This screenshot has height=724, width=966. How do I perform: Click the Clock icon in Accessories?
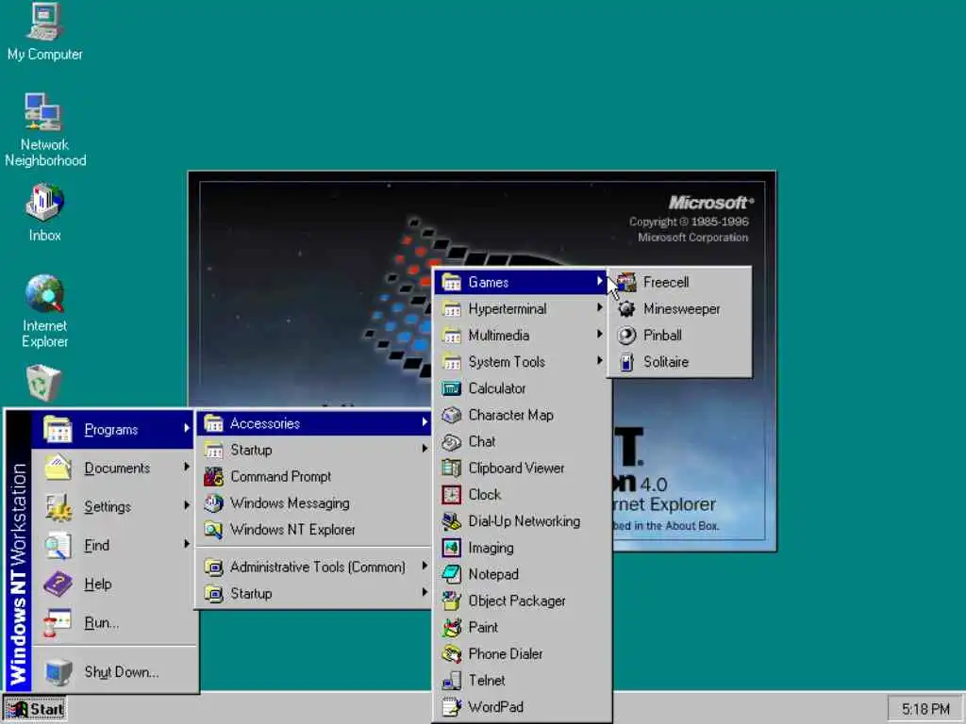point(452,494)
